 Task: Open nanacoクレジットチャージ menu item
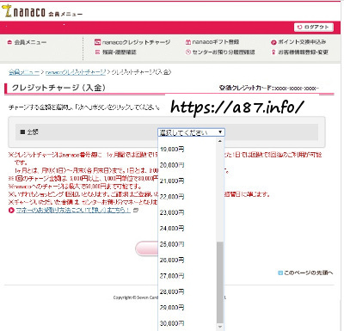click(x=132, y=42)
